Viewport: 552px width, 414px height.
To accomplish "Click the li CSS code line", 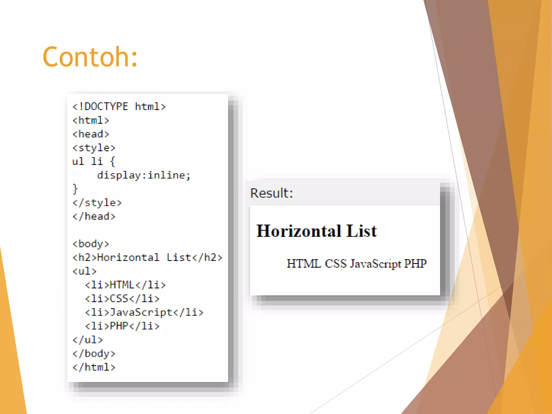I will [122, 299].
